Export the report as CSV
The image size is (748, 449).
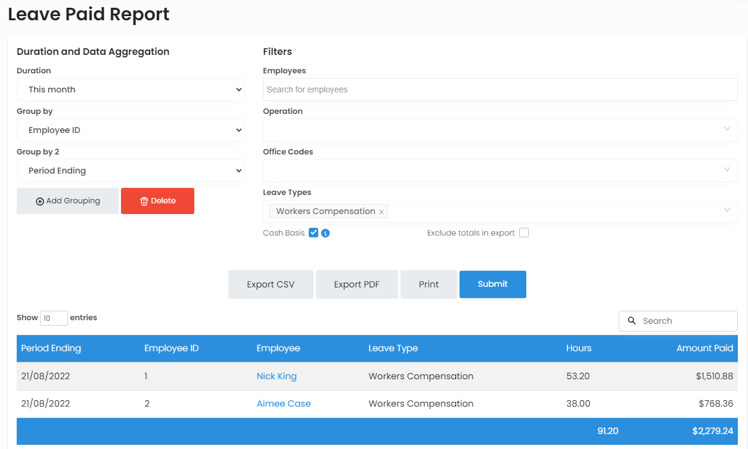point(271,284)
